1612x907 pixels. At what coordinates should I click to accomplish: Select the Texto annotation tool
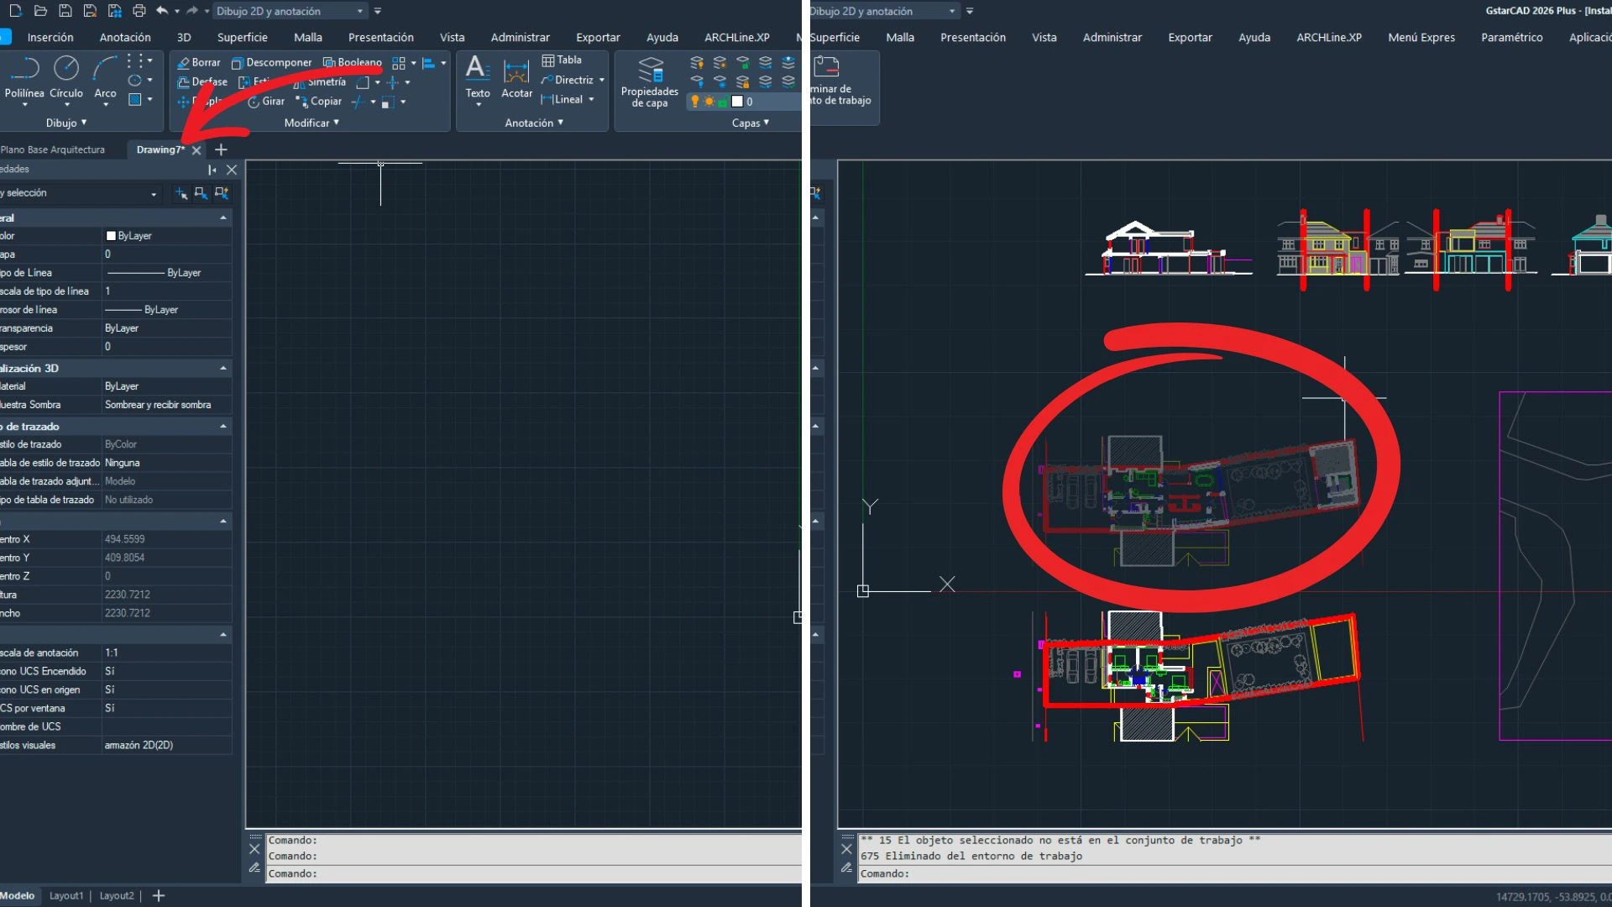pos(478,80)
